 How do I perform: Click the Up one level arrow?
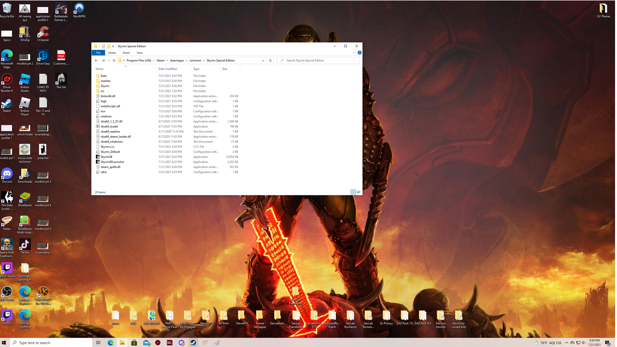(114, 60)
